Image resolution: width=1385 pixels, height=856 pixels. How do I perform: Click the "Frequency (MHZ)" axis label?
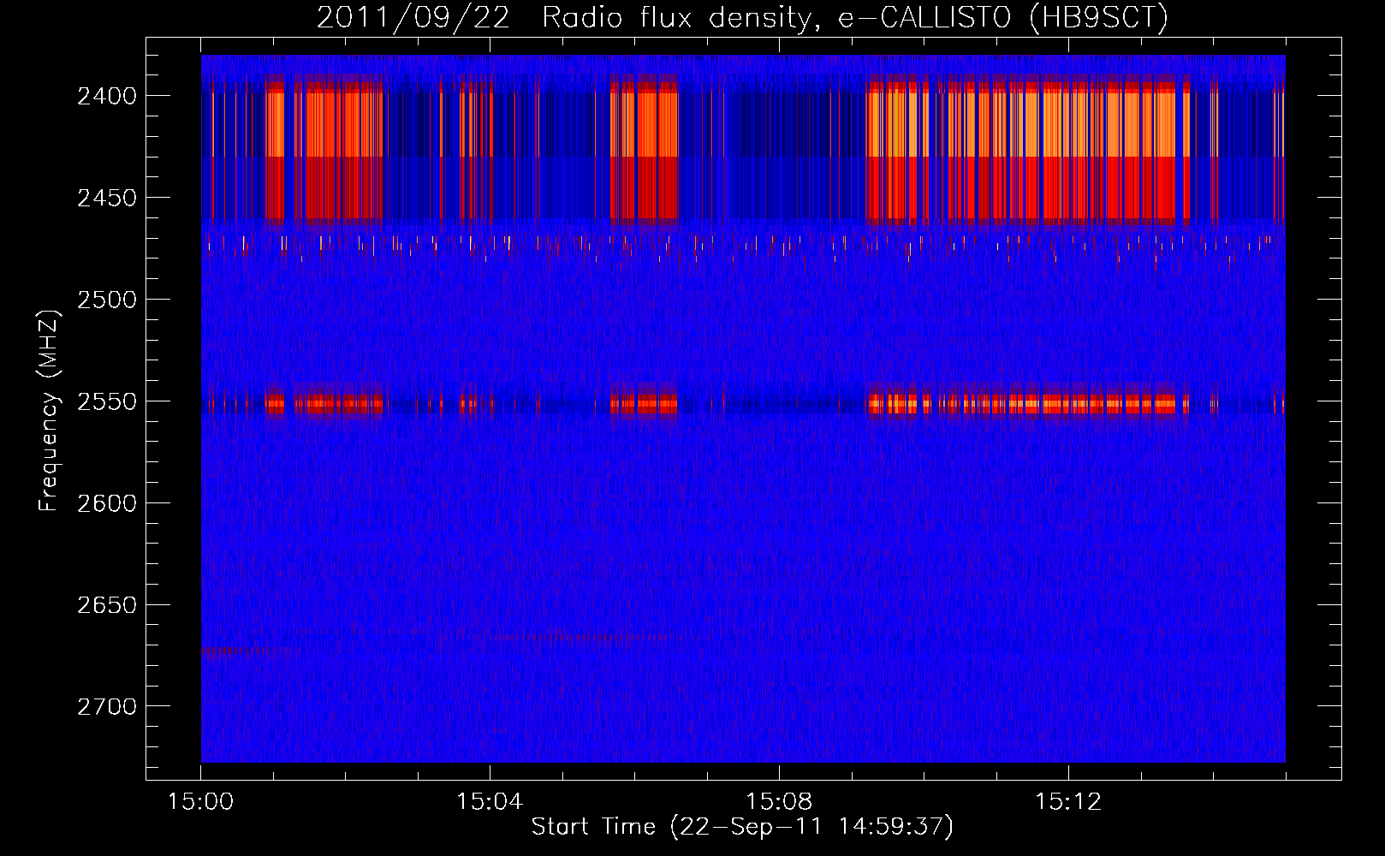point(50,411)
